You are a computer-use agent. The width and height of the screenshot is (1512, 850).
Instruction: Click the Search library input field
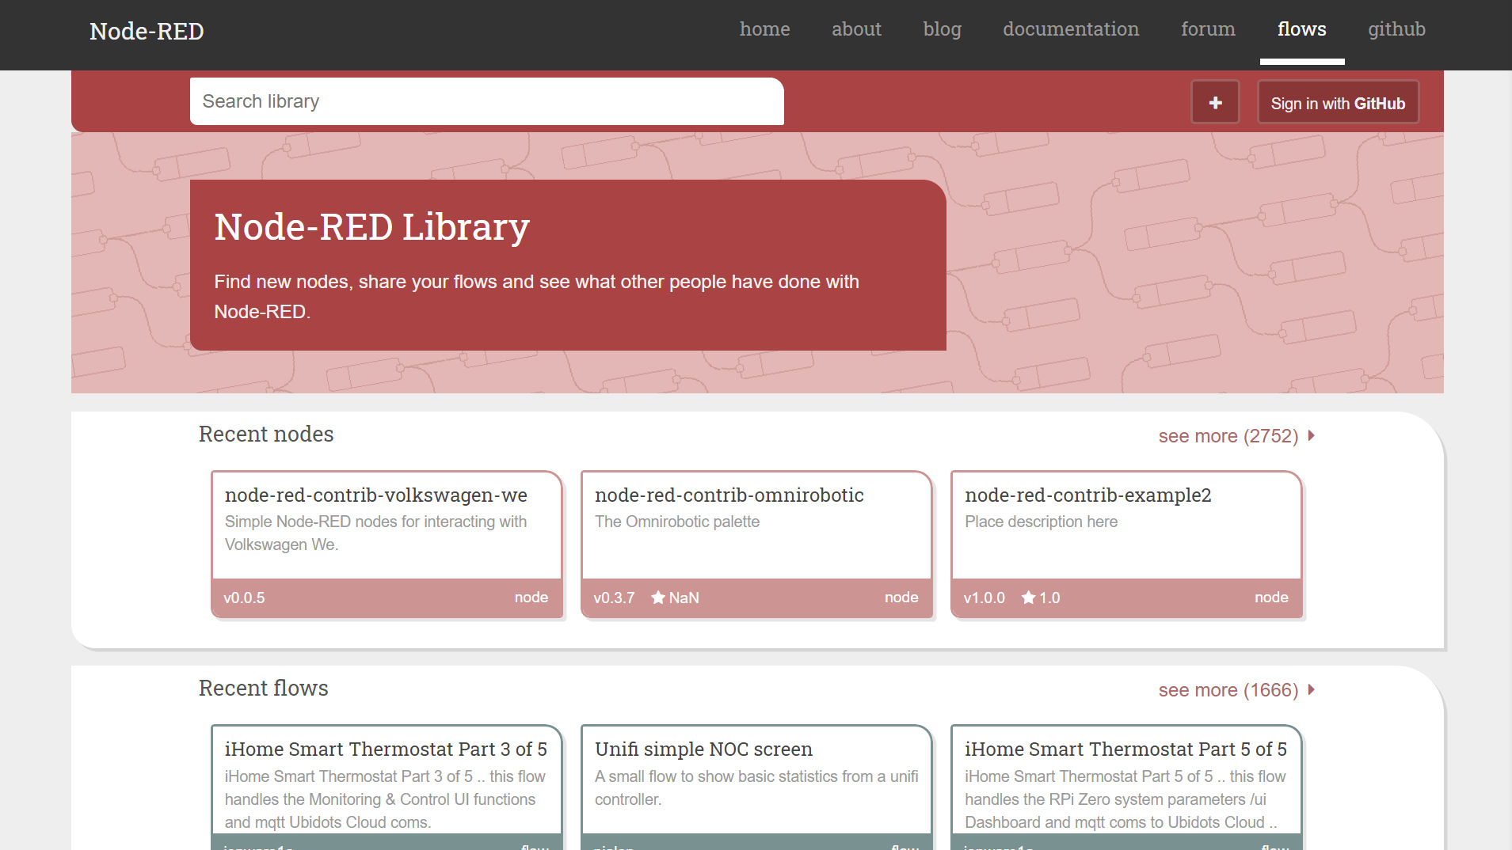coord(486,101)
